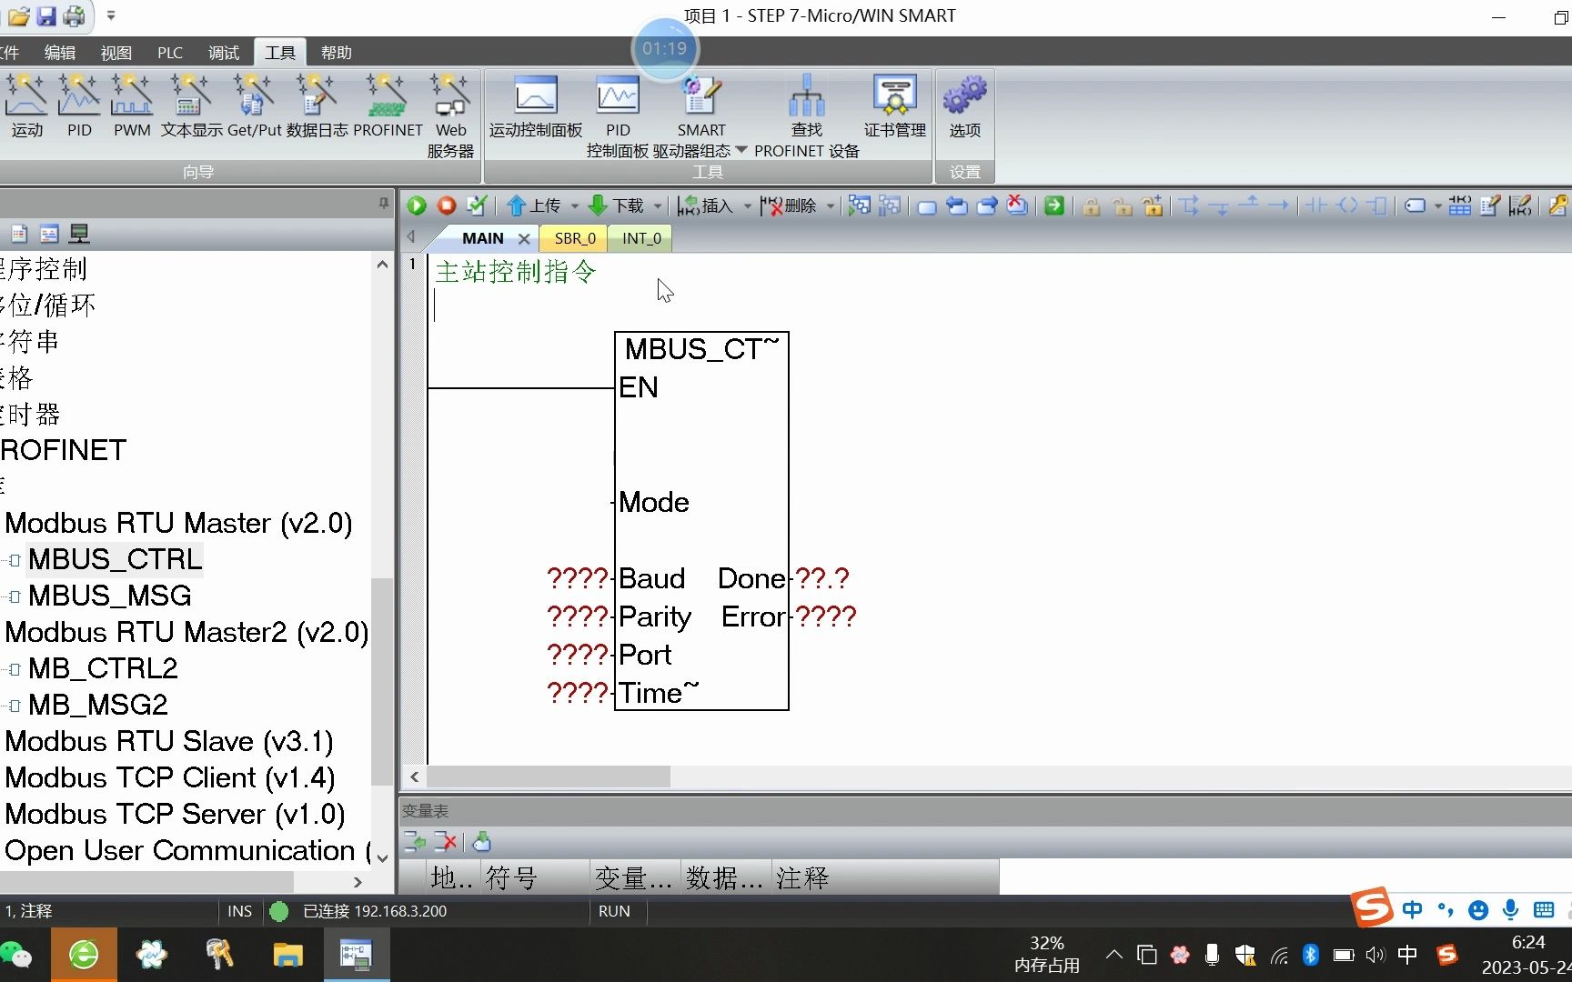Open dropdown next to the bookmark toolbar icon
Screen dimensions: 1572x982
click(x=1438, y=206)
